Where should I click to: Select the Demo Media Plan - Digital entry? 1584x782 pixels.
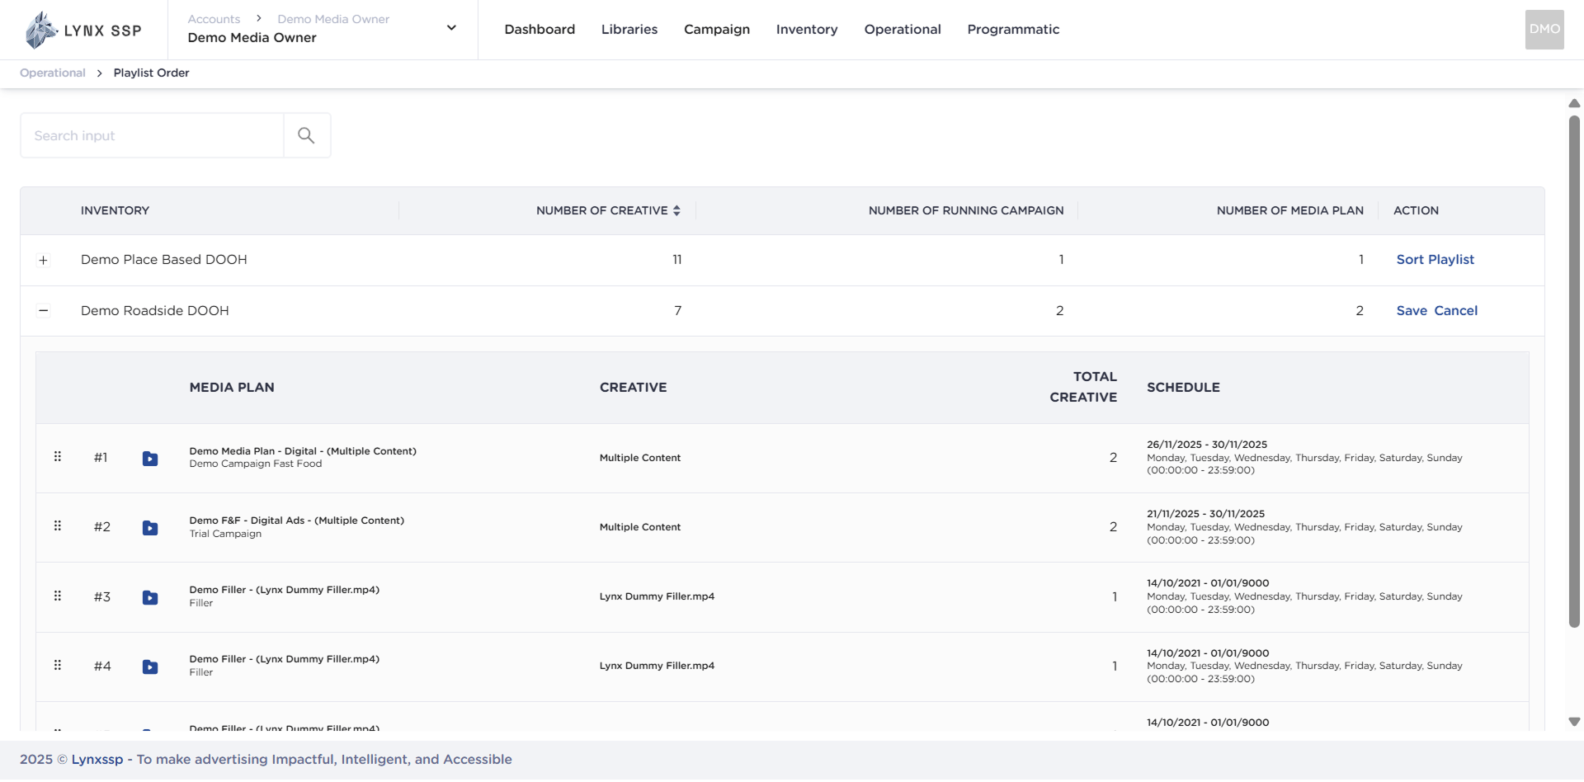click(303, 451)
